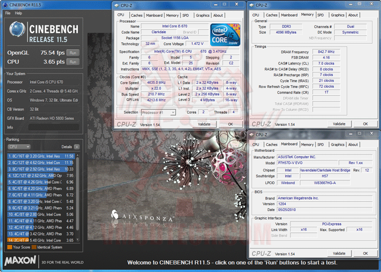This screenshot has width=381, height=272.
Task: Select ranking row 14. 2C/4T @ 5.48 GHz
Action: [x=41, y=240]
